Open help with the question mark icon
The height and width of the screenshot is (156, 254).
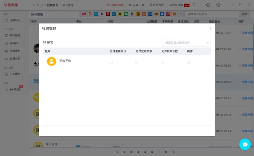point(208,5)
